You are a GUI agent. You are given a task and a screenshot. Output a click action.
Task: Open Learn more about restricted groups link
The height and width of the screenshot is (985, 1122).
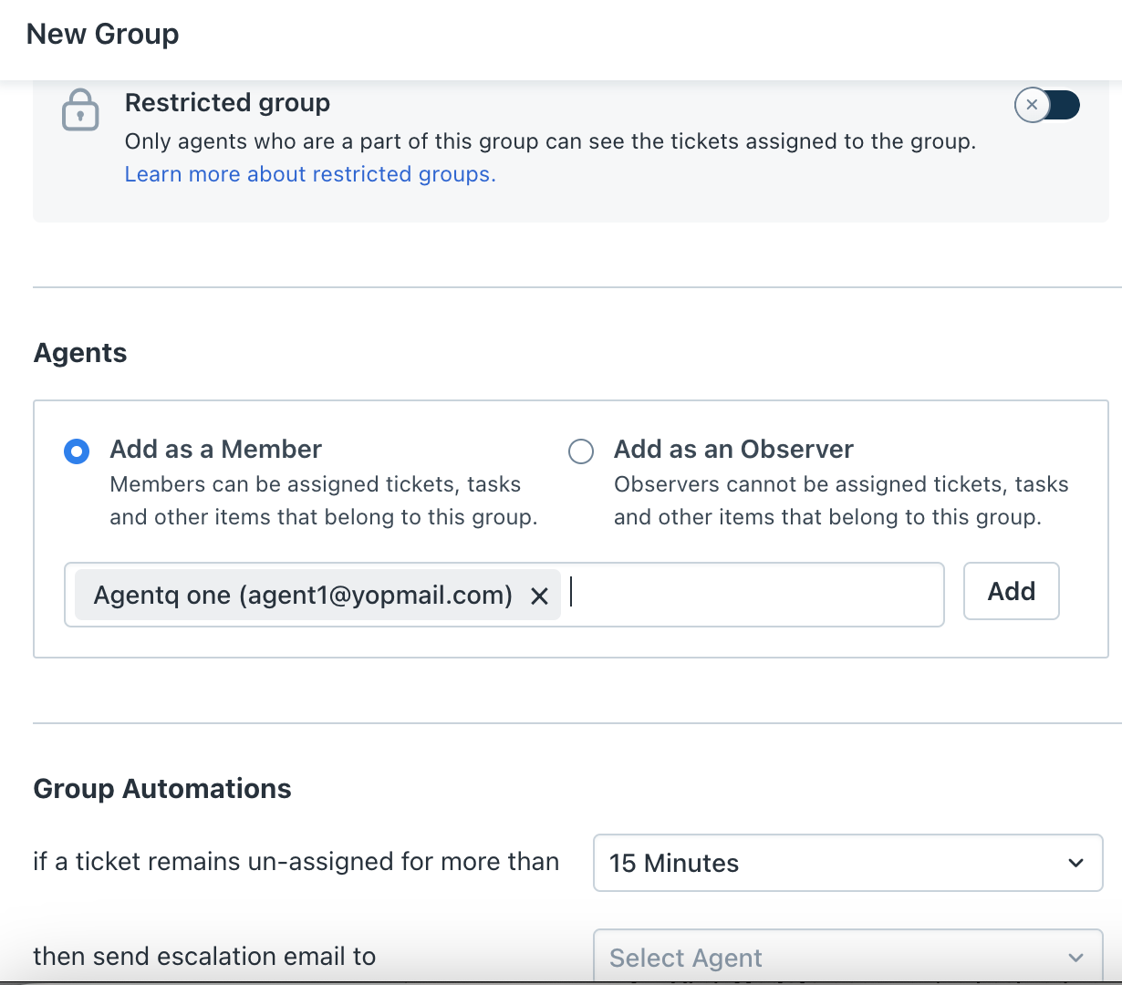(x=310, y=174)
